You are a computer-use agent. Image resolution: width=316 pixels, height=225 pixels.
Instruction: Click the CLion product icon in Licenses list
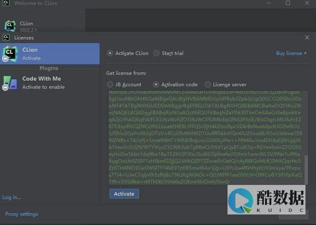click(x=9, y=54)
